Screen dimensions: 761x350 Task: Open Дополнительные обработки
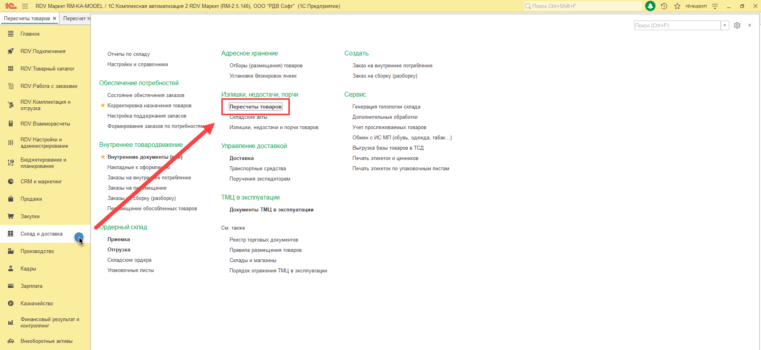tap(385, 117)
